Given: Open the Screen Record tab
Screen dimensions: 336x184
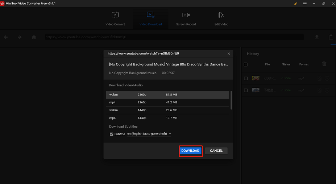Looking at the screenshot, I should [186, 18].
